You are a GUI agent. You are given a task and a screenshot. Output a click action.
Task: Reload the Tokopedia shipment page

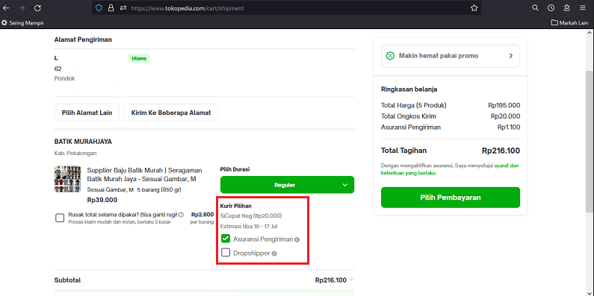point(37,8)
